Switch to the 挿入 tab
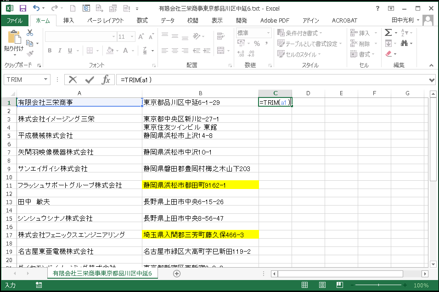The width and height of the screenshot is (439, 292). [68, 20]
